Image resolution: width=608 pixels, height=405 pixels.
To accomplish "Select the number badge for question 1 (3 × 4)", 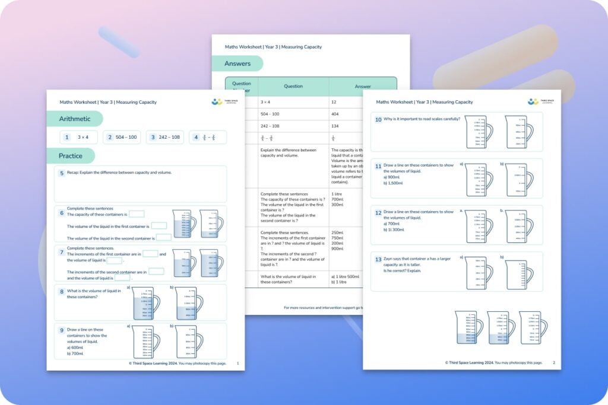I will [x=66, y=137].
